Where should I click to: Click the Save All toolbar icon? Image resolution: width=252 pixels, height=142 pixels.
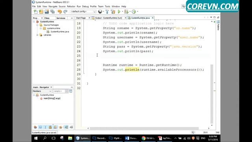pyautogui.click(x=52, y=11)
